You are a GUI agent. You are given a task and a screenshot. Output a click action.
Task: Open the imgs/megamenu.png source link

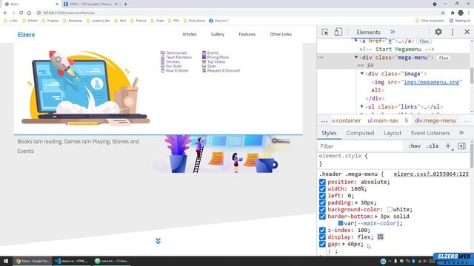tap(431, 82)
